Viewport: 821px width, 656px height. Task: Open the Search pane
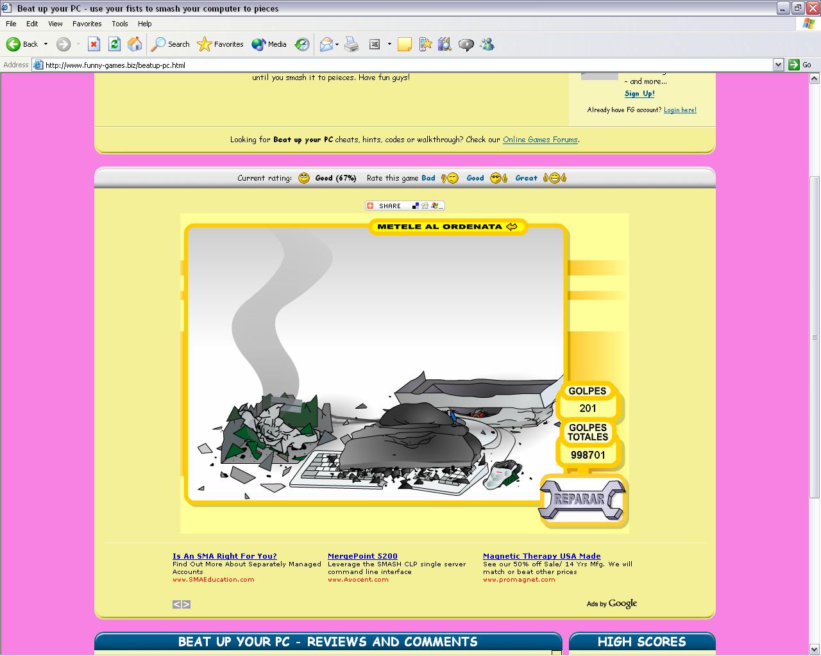[170, 44]
